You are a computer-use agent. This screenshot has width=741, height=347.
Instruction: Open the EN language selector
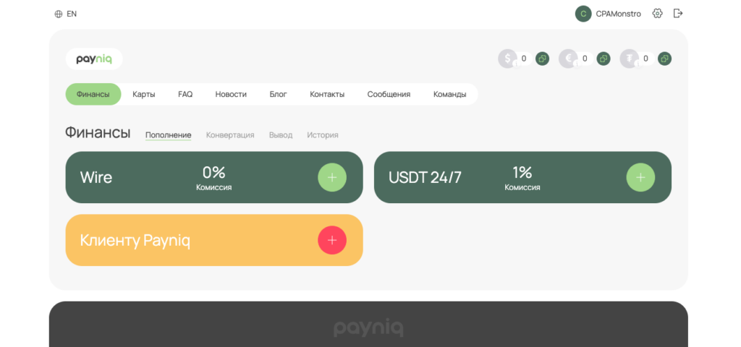[x=66, y=14]
